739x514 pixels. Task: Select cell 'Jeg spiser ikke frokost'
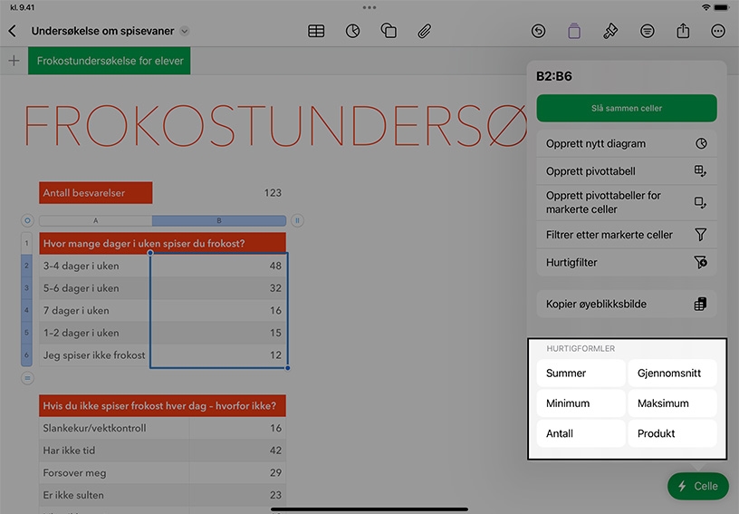(x=95, y=355)
